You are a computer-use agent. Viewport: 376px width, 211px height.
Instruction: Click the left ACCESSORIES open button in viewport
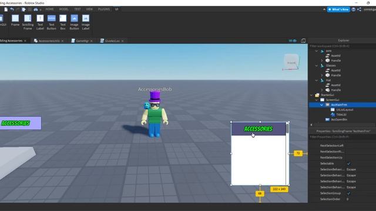pos(21,123)
